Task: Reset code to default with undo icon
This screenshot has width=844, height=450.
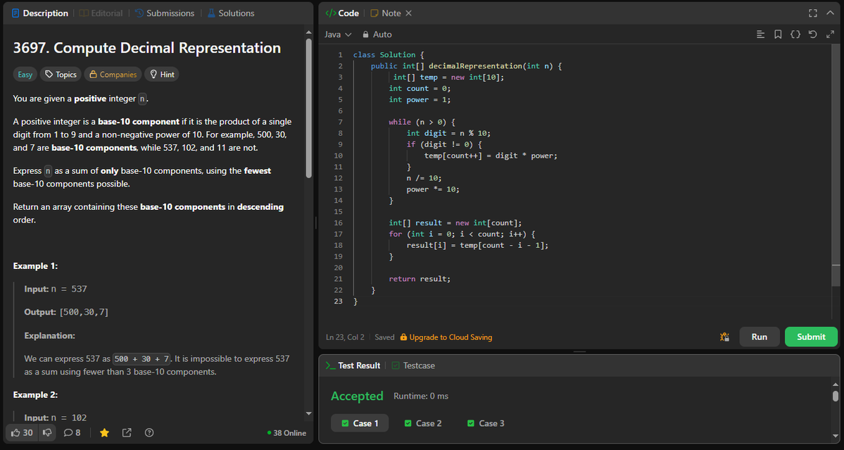Action: [x=813, y=35]
